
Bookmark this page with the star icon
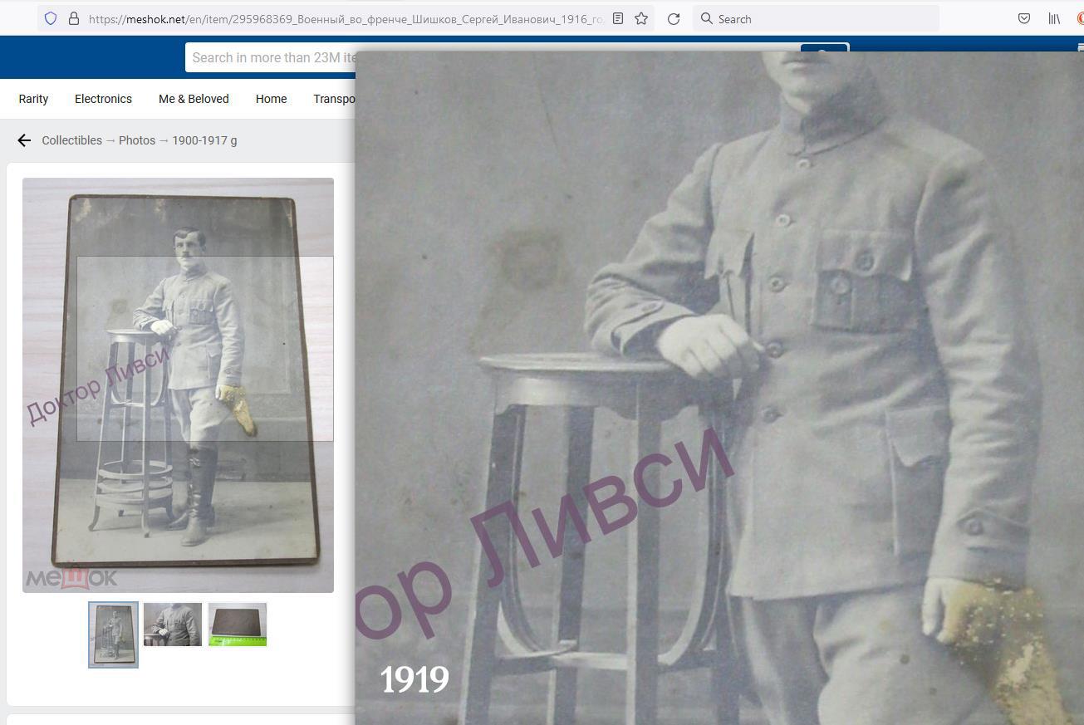pos(641,18)
